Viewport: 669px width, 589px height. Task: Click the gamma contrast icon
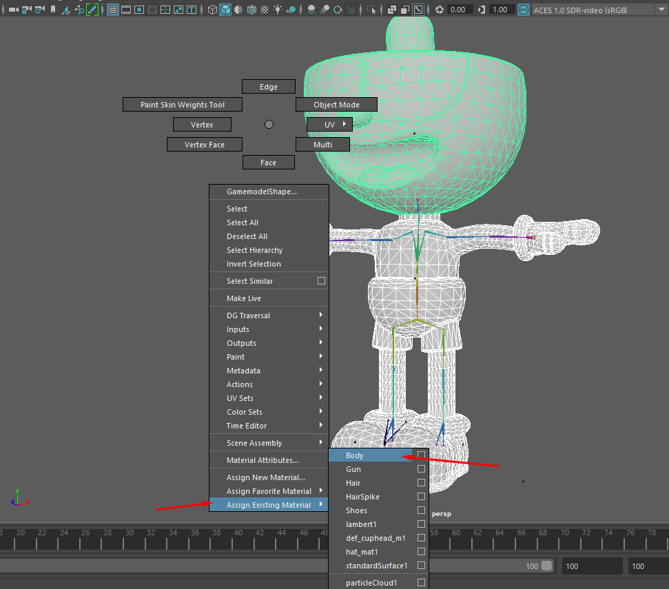coord(482,10)
